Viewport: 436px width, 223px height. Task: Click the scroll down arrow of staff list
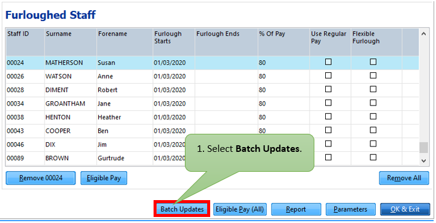[x=423, y=161]
